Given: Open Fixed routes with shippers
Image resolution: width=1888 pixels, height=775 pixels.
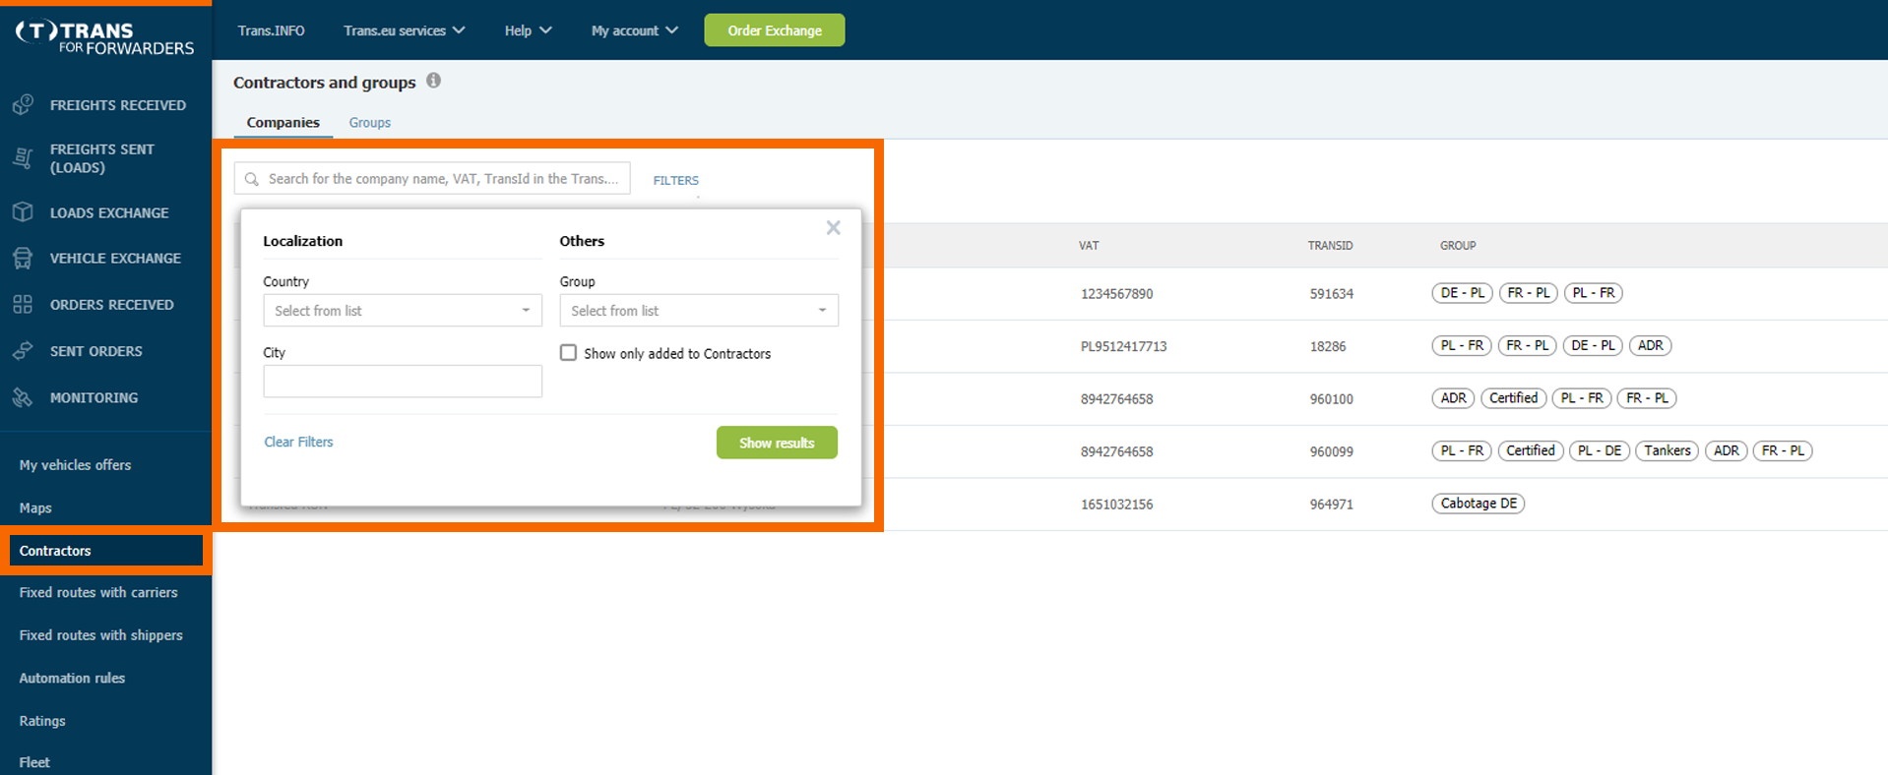Looking at the screenshot, I should click(100, 635).
